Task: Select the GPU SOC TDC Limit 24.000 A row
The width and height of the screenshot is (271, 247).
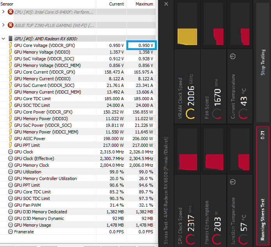Action: click(x=78, y=105)
